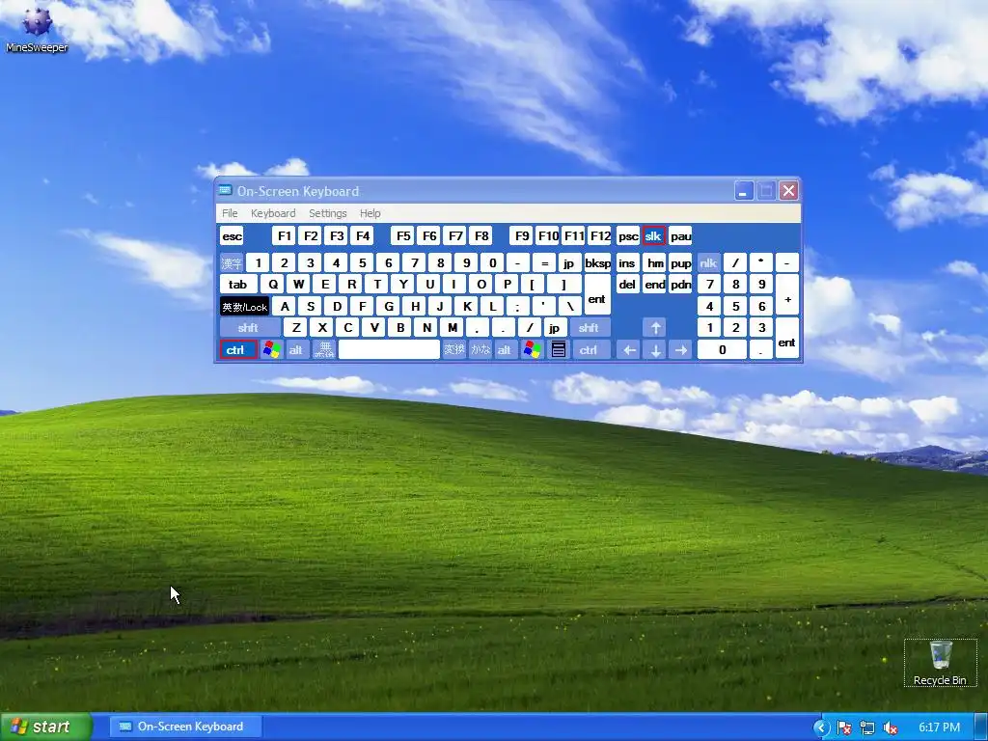Toggle the right alt key
Image resolution: width=988 pixels, height=741 pixels.
click(x=506, y=349)
